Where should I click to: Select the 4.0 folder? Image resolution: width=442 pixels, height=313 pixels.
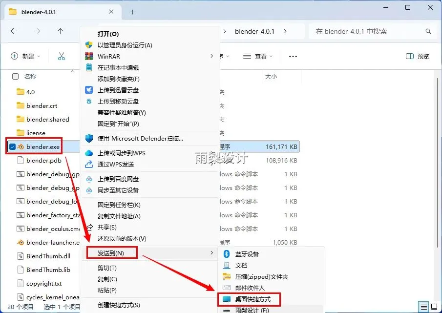coord(30,92)
